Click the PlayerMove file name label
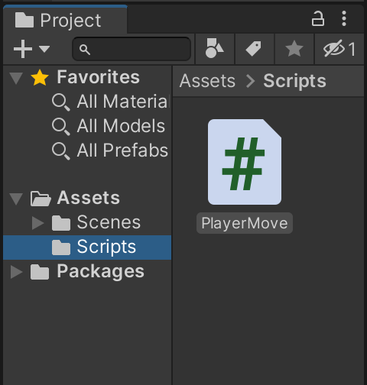367x385 pixels. tap(245, 223)
